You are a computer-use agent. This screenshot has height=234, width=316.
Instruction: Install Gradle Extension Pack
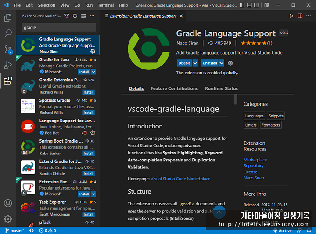coord(88,92)
